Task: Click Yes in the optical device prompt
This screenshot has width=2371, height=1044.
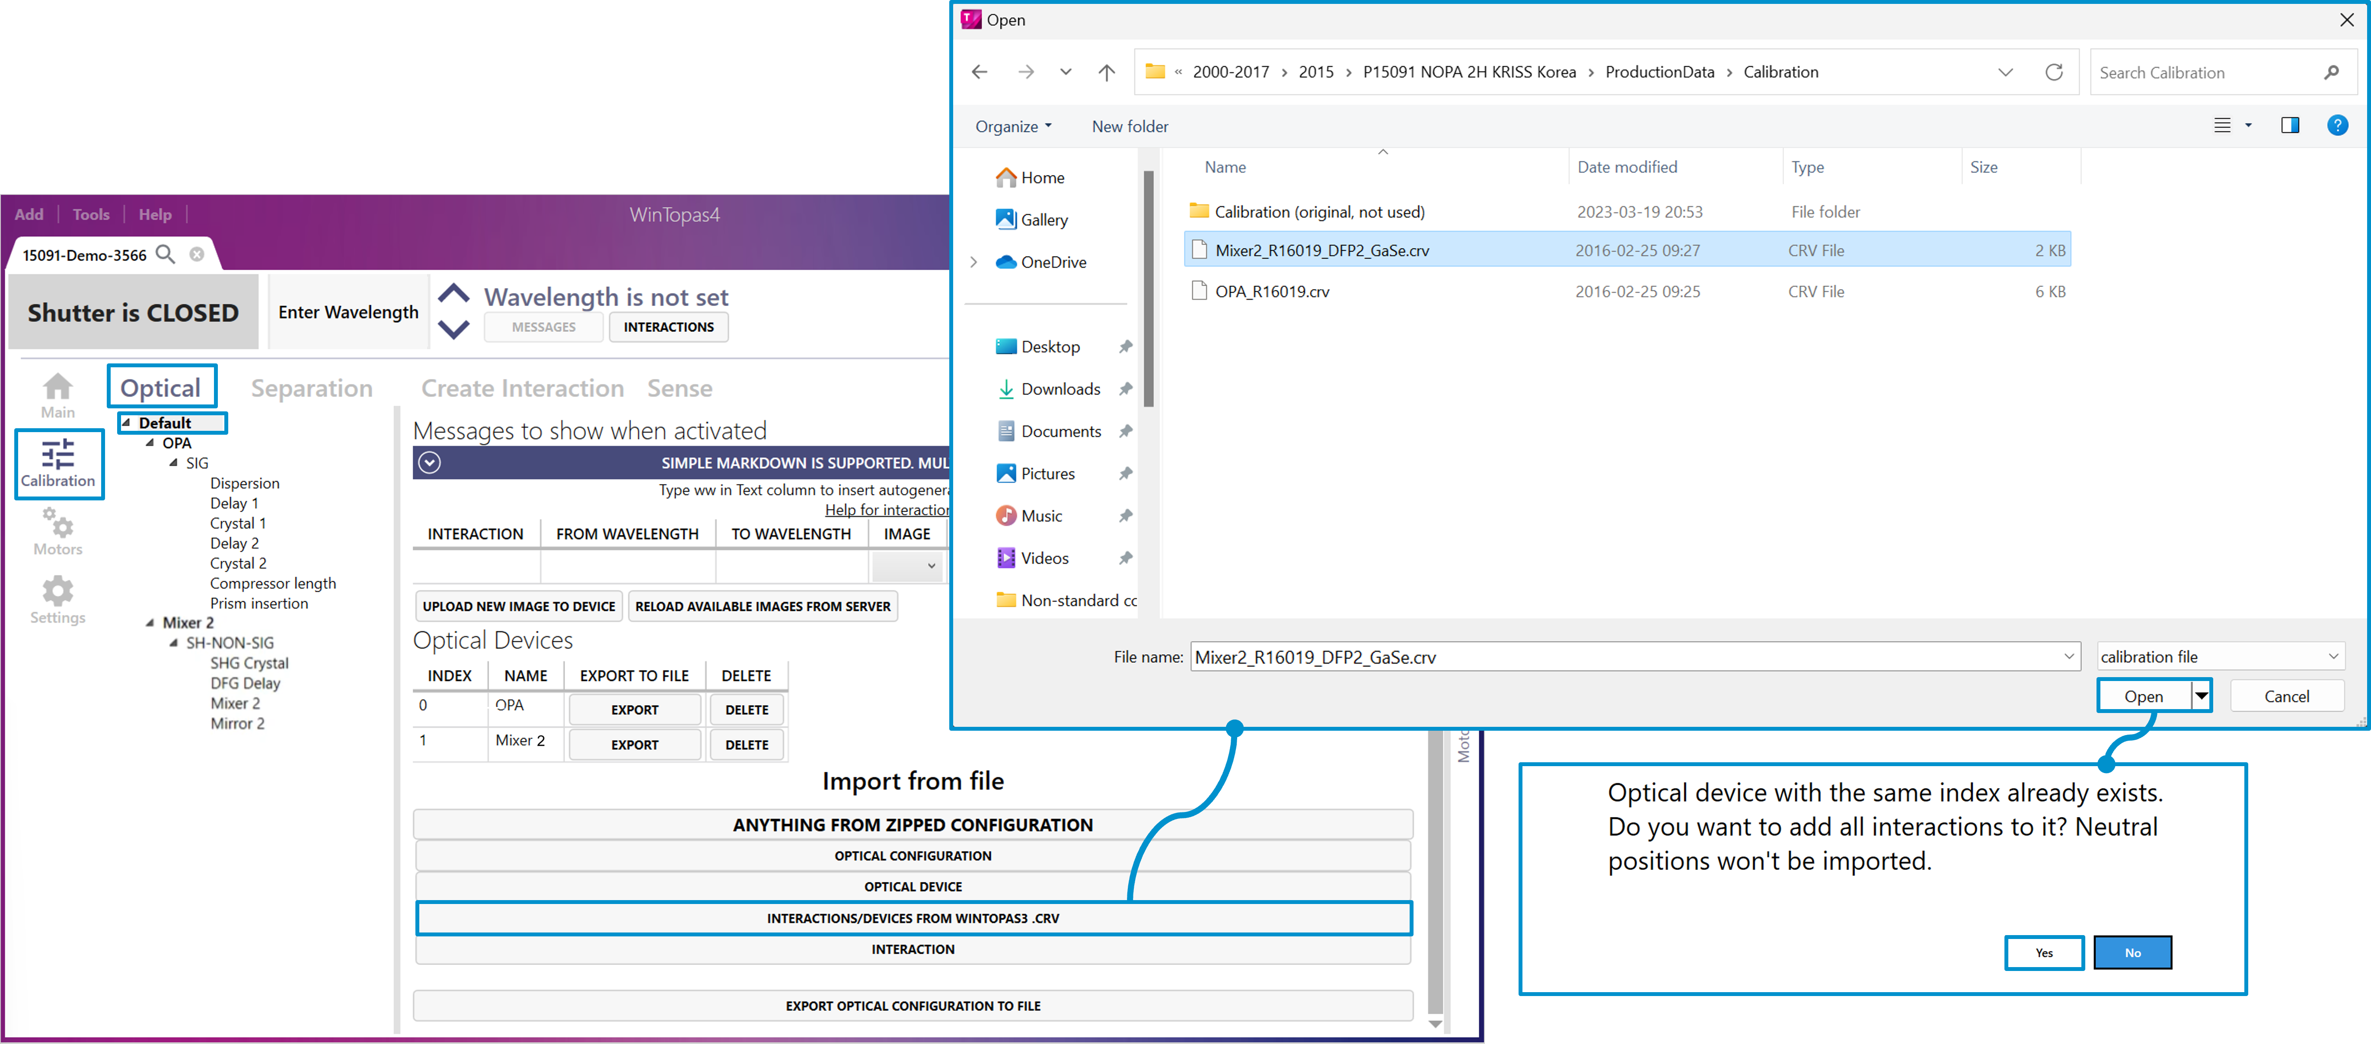Action: (x=2043, y=952)
